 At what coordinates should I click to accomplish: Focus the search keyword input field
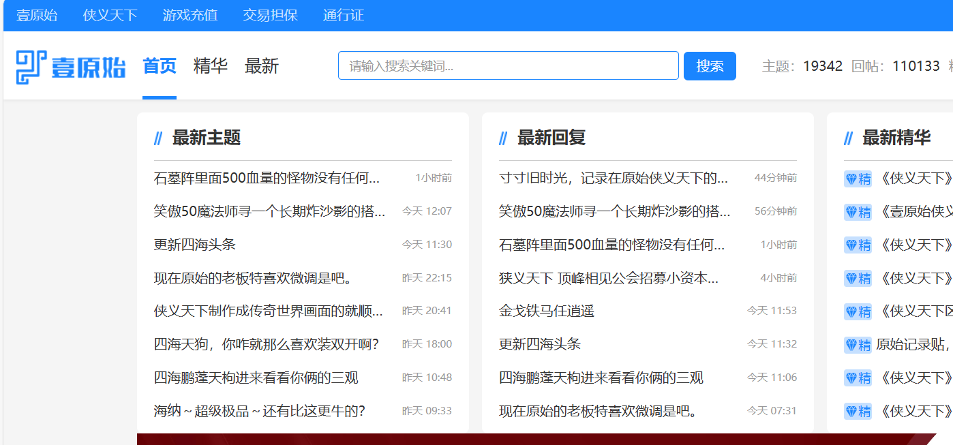click(508, 66)
